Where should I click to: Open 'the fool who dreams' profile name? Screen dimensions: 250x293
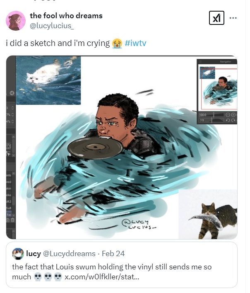click(66, 16)
